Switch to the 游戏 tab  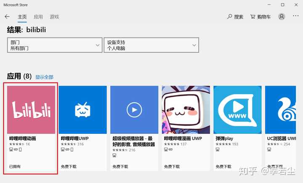tap(54, 17)
